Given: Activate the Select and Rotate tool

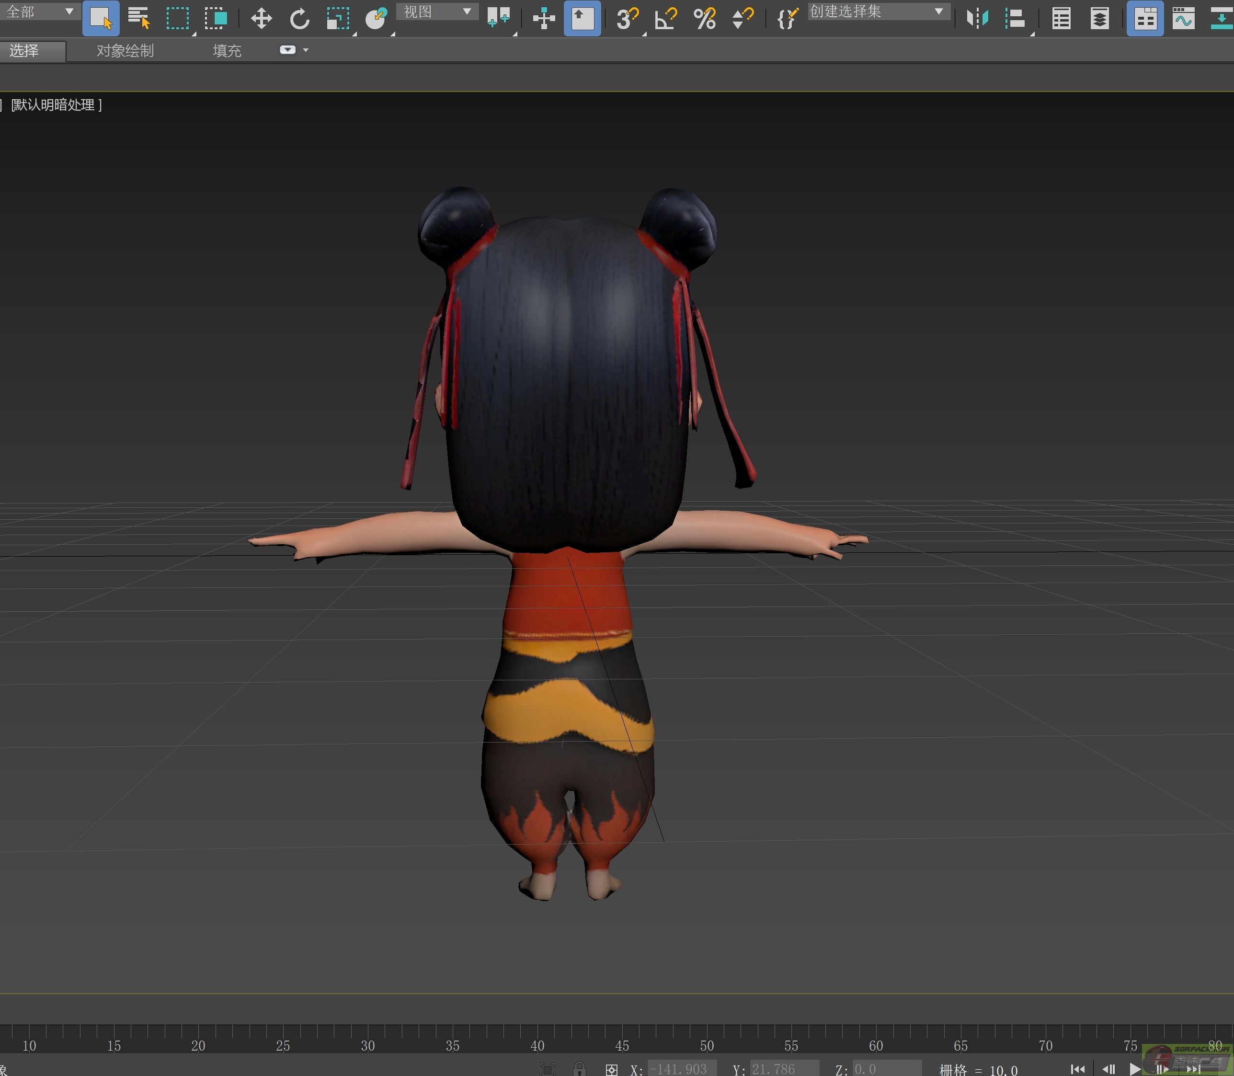Looking at the screenshot, I should 299,19.
